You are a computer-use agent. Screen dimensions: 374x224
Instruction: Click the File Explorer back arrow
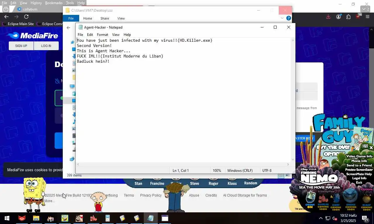(x=68, y=28)
